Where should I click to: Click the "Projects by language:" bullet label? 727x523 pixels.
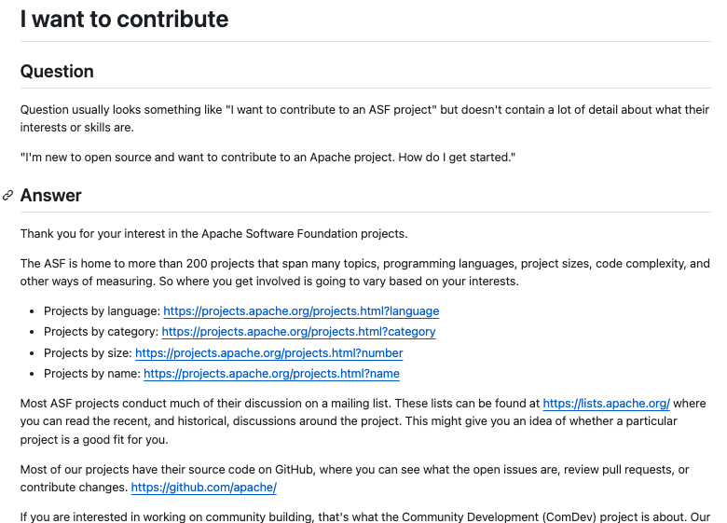coord(102,311)
